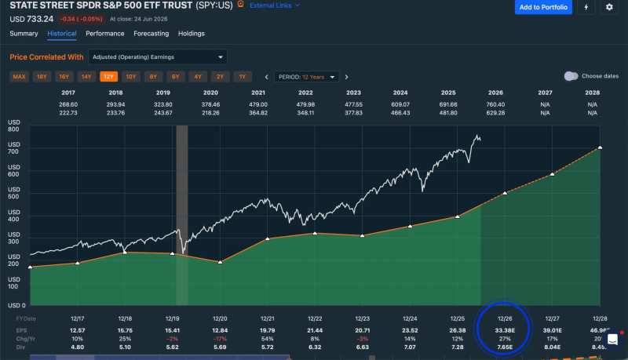This screenshot has width=628, height=360.
Task: Click the 12/21 EPS value 19.79
Action: point(268,330)
